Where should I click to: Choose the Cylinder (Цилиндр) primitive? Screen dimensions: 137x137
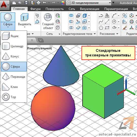tap(14, 46)
